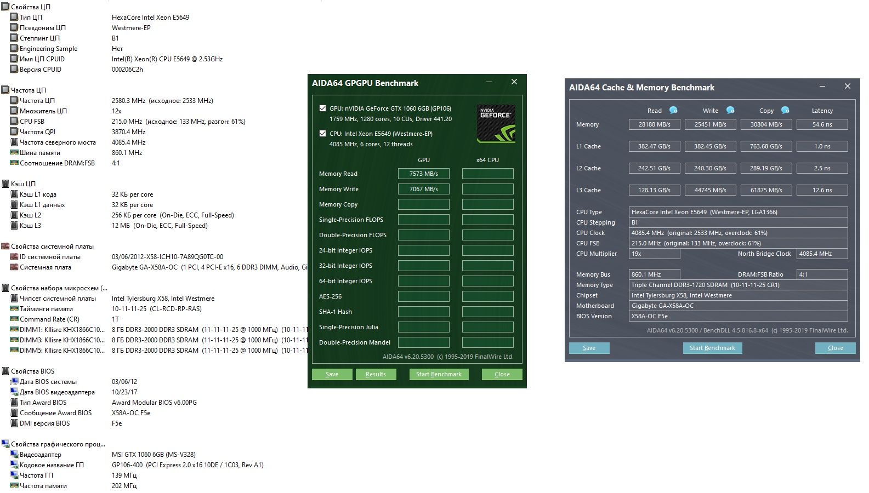Click the Дата BIOS системы row icon

click(x=14, y=381)
